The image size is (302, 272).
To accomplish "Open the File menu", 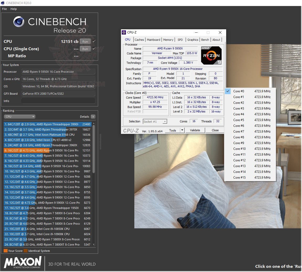I will (4, 9).
